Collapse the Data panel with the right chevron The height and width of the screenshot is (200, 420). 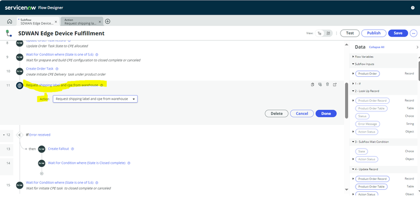(x=417, y=47)
